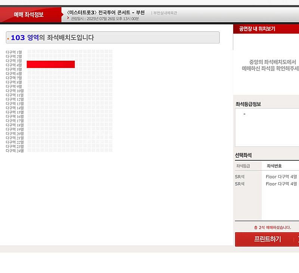The width and height of the screenshot is (299, 273).
Task: Click row label 다구역 18열
Action: coord(15,125)
